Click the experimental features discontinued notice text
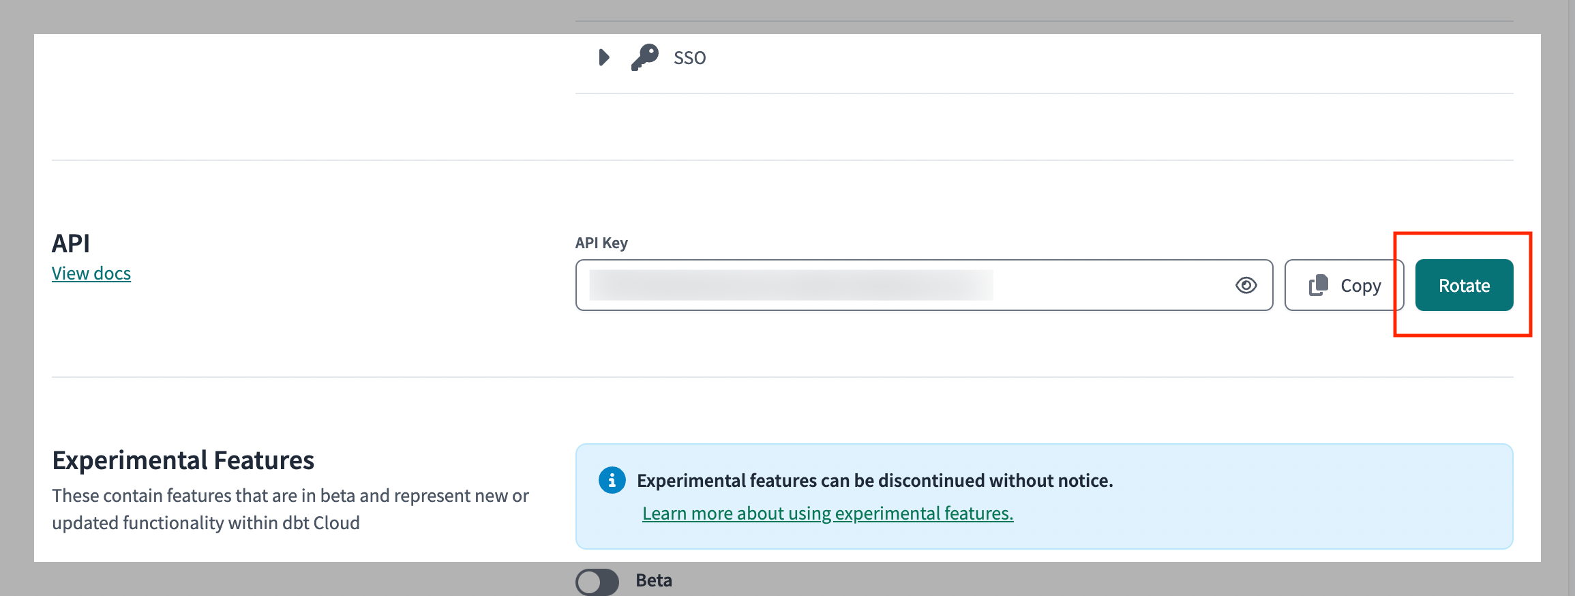 874,481
